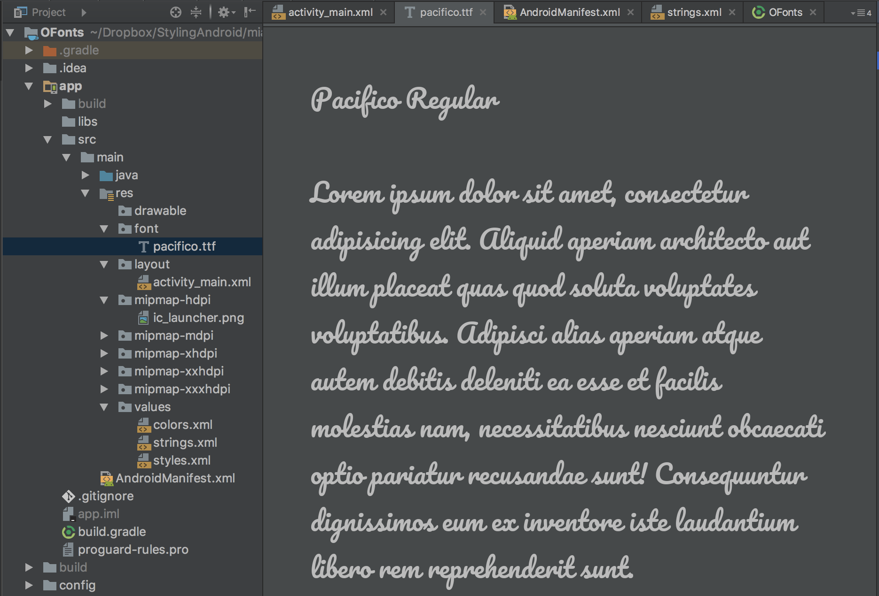Expand the java folder
The image size is (879, 596).
[86, 175]
